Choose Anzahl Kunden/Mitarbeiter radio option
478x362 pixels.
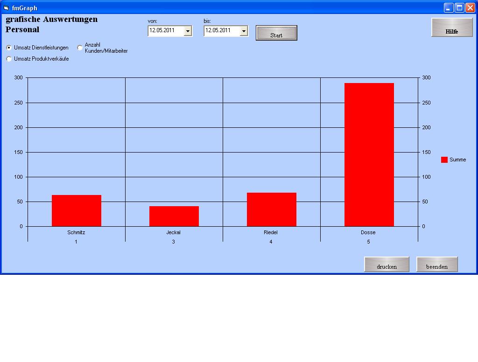[80, 48]
